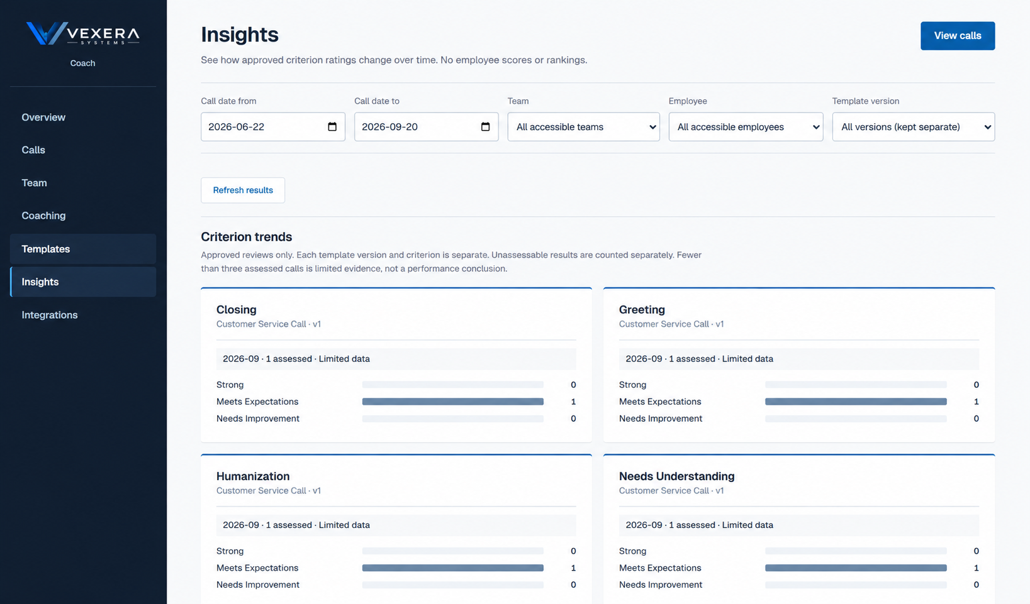Open Calls in sidebar
Screen dimensions: 1030x604
tap(83, 150)
